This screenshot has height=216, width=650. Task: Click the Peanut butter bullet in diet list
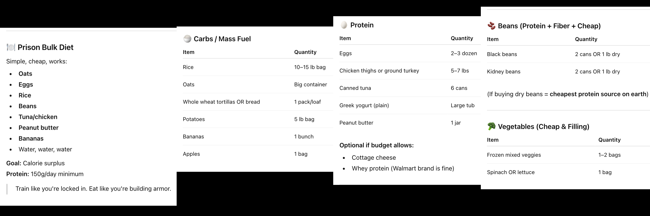click(39, 128)
